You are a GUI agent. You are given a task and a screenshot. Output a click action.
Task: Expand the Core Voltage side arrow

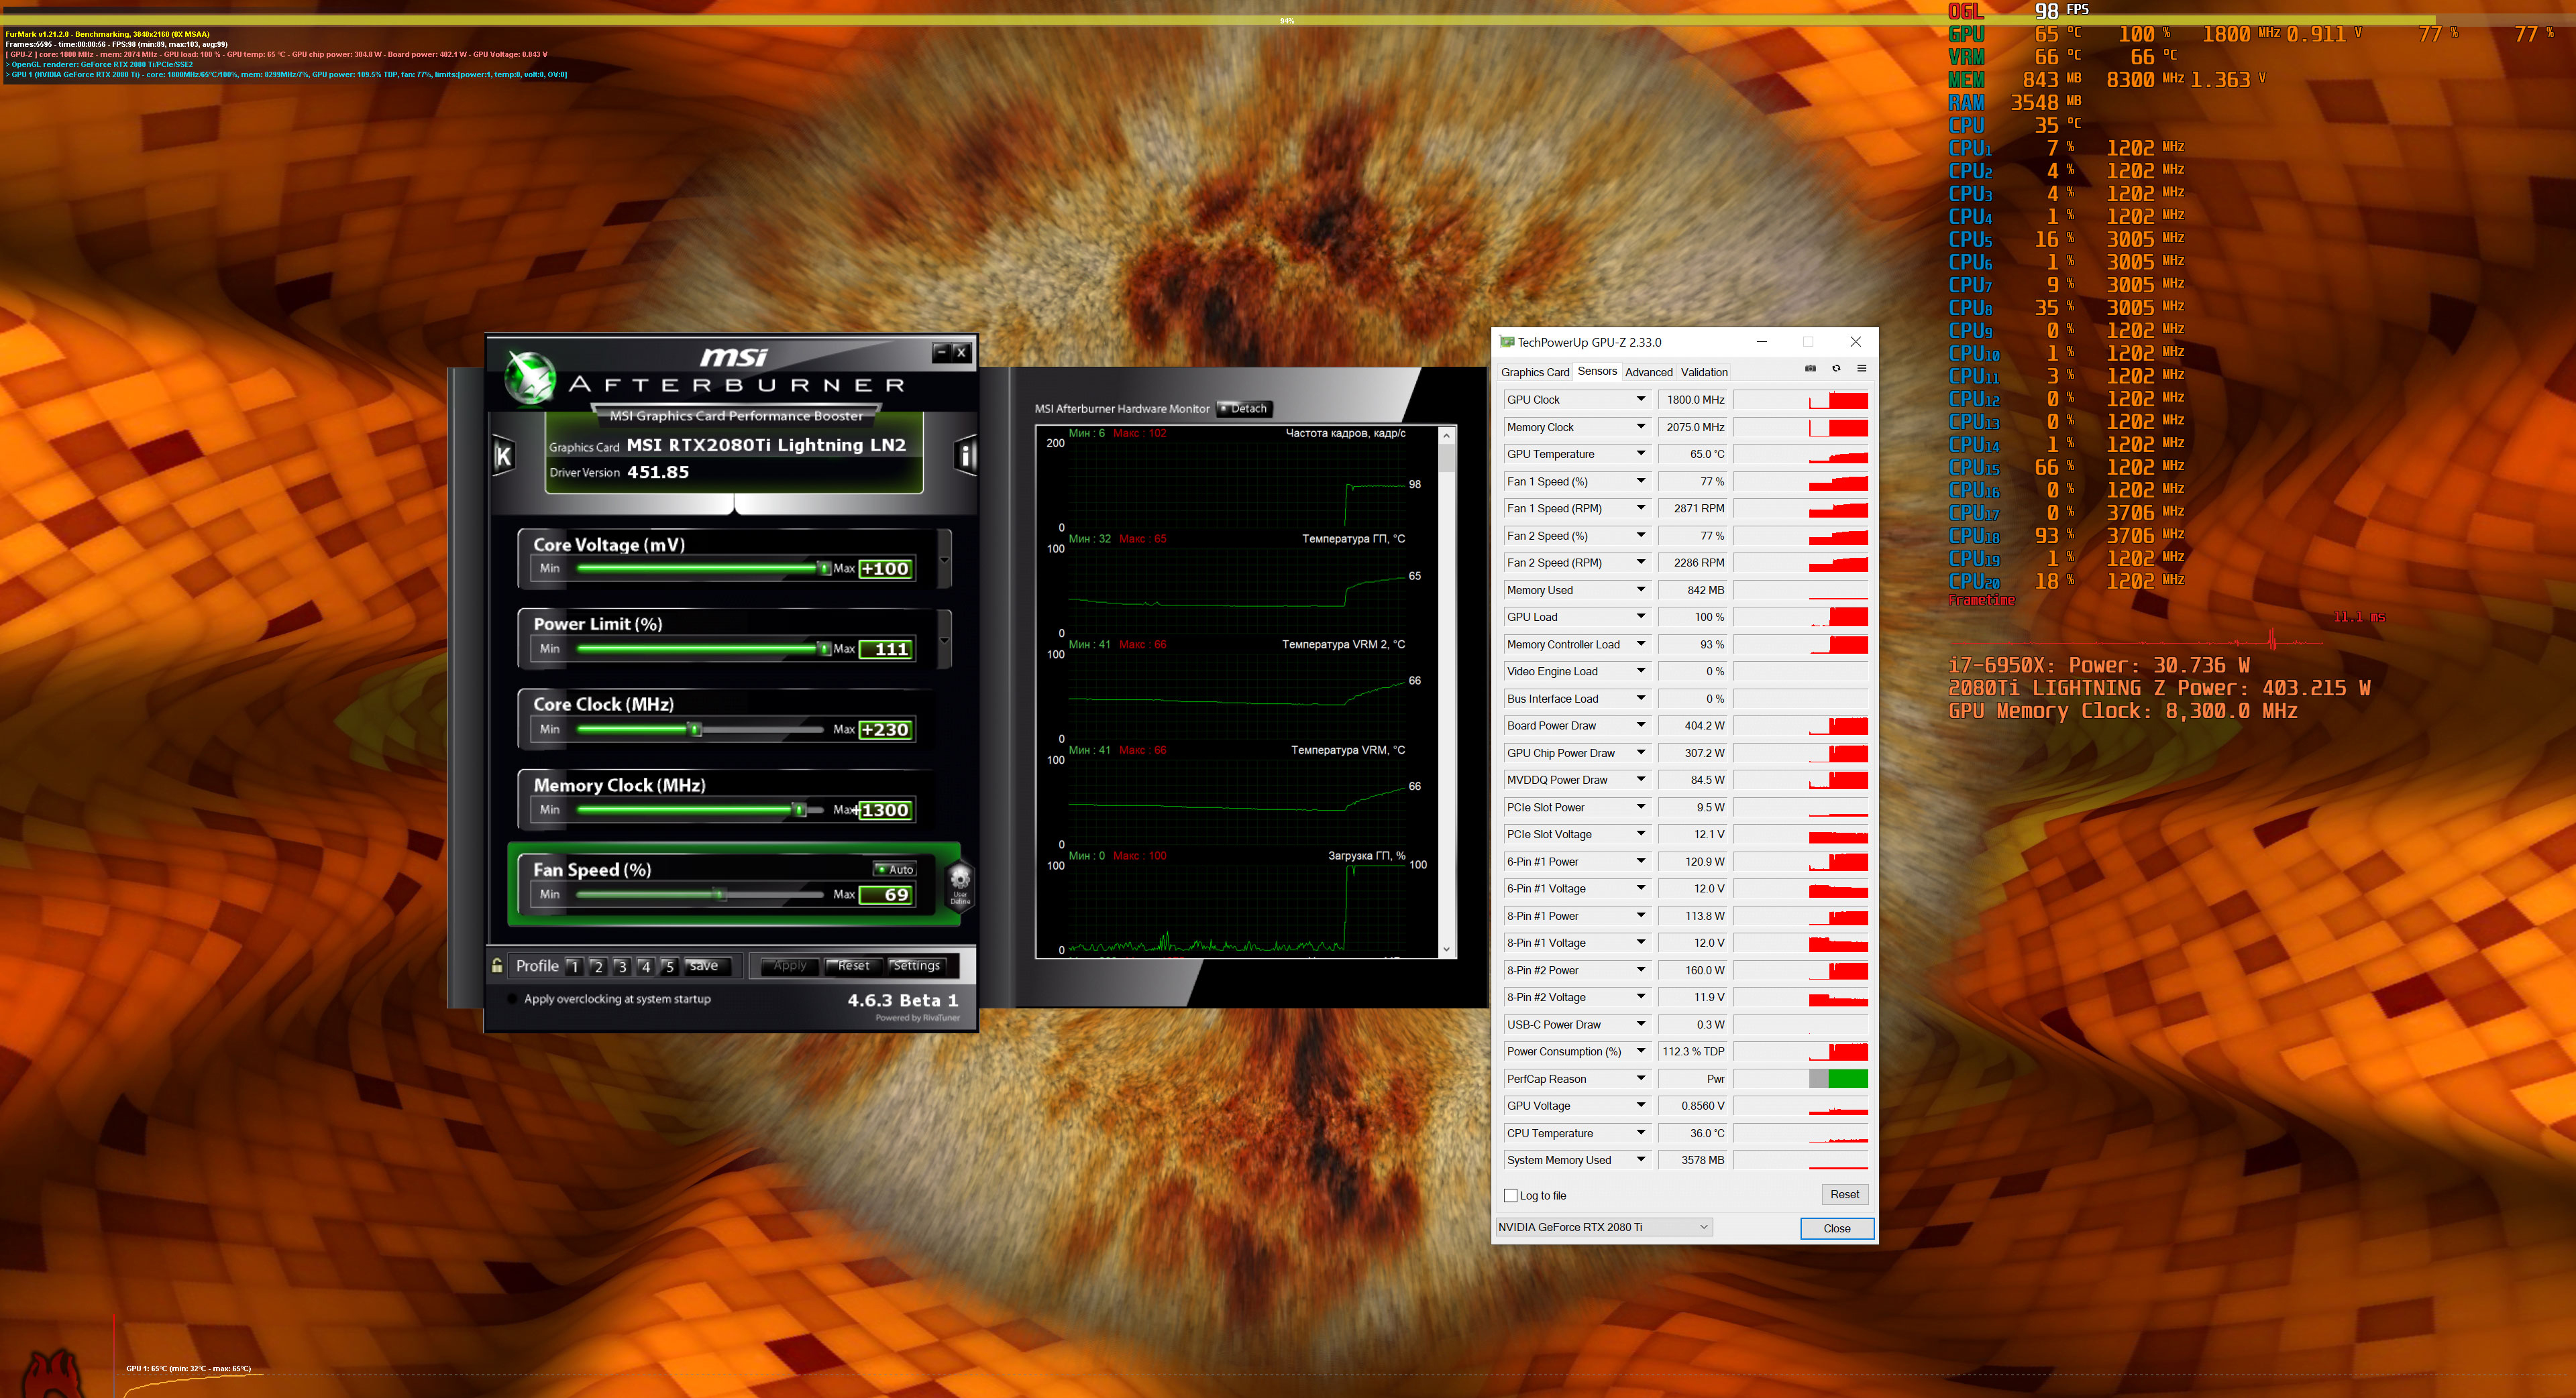pyautogui.click(x=944, y=561)
